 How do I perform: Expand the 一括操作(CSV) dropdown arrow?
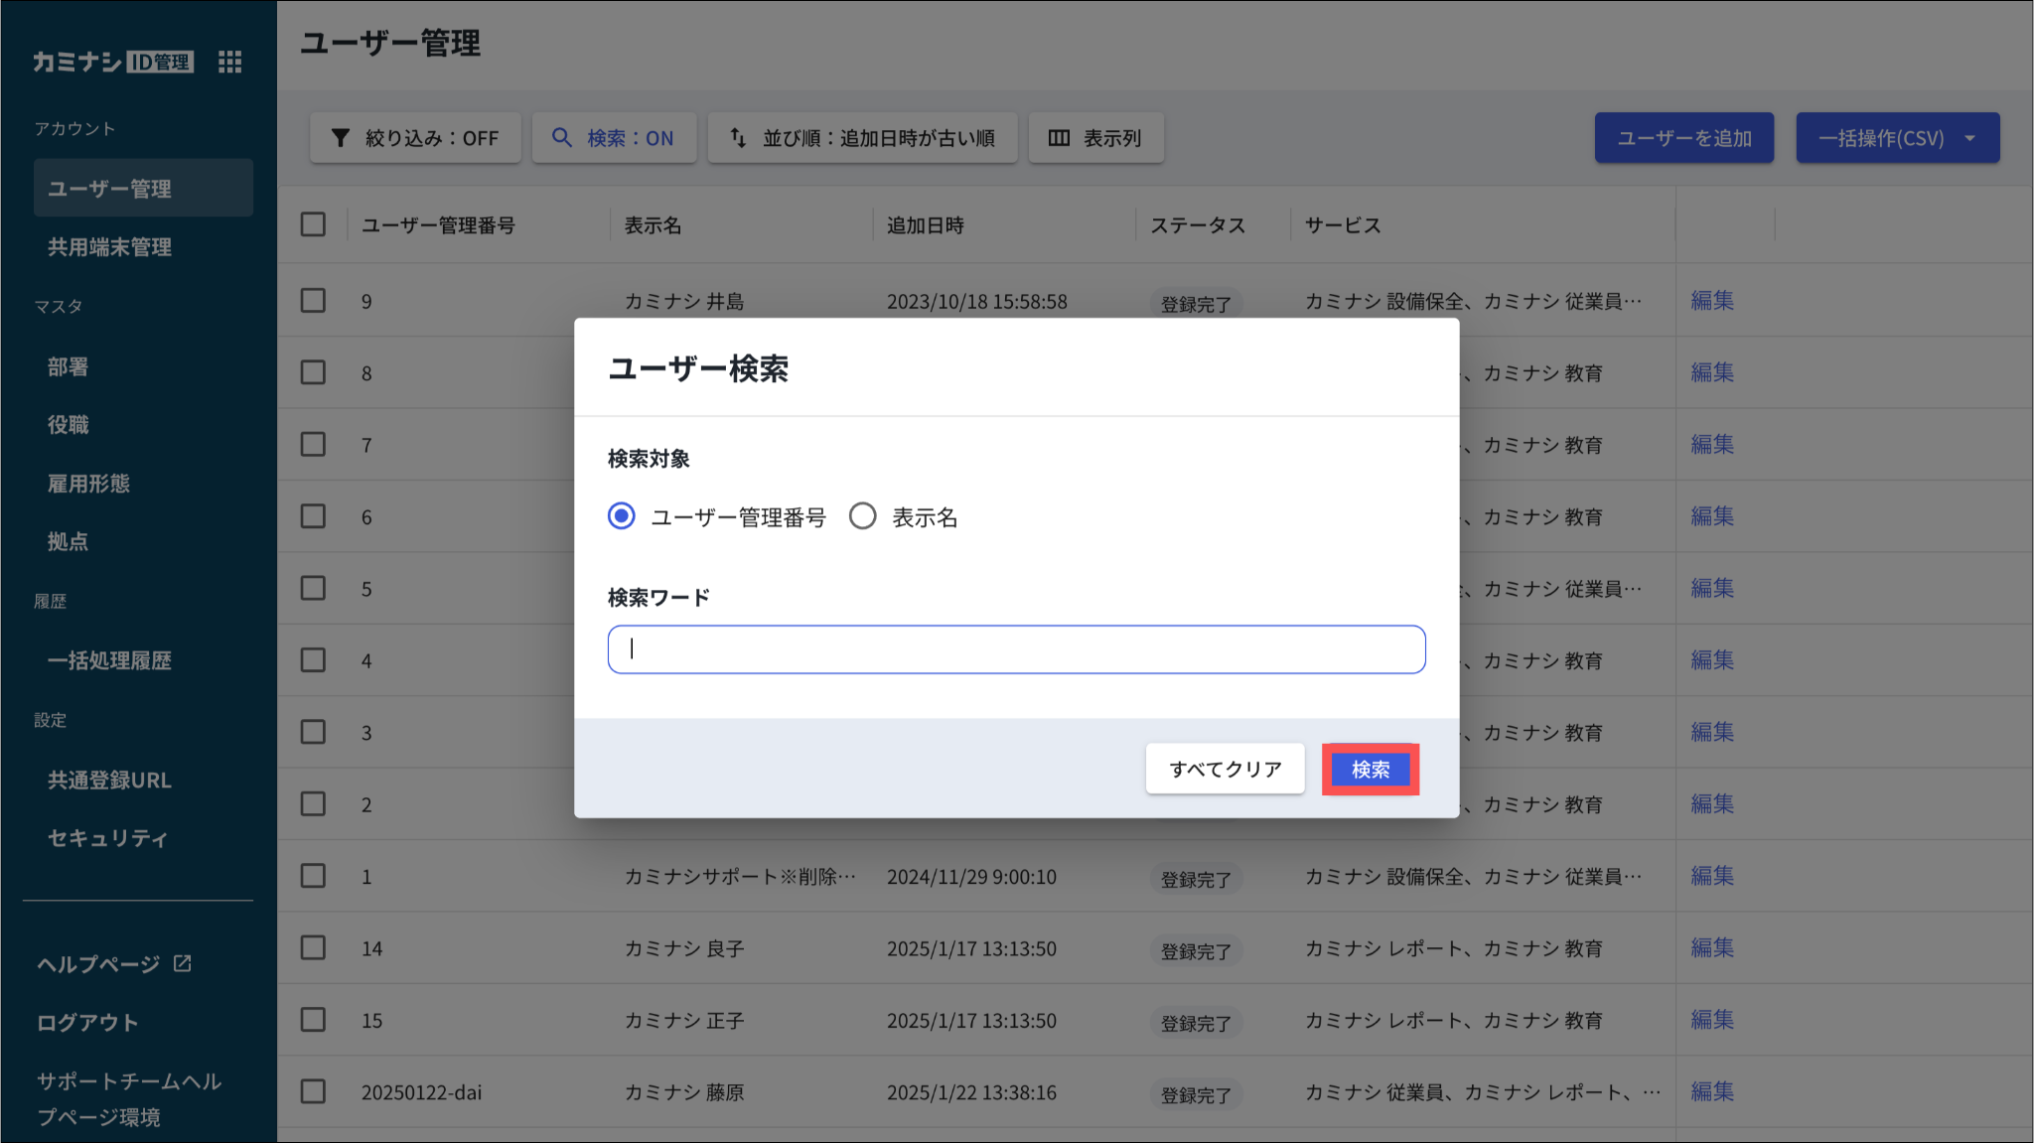(x=1969, y=138)
